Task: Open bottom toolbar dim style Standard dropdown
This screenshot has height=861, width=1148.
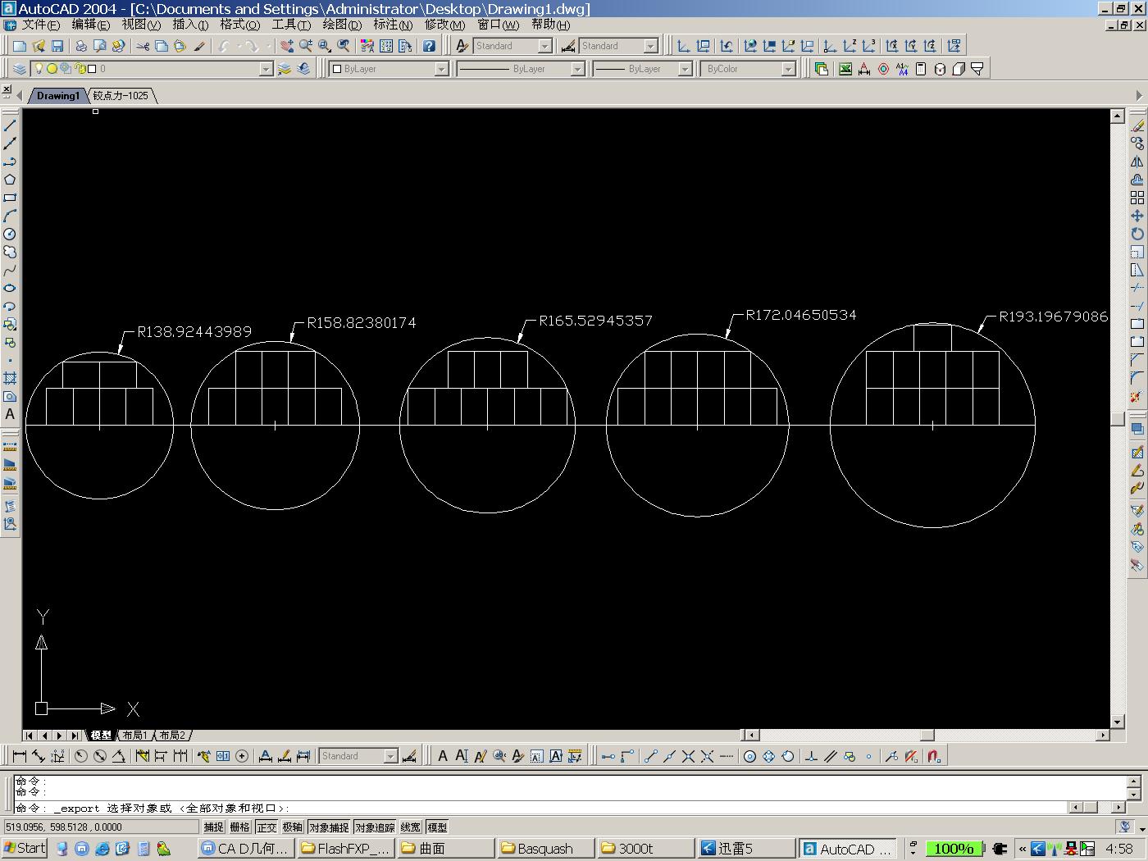Action: (x=390, y=756)
